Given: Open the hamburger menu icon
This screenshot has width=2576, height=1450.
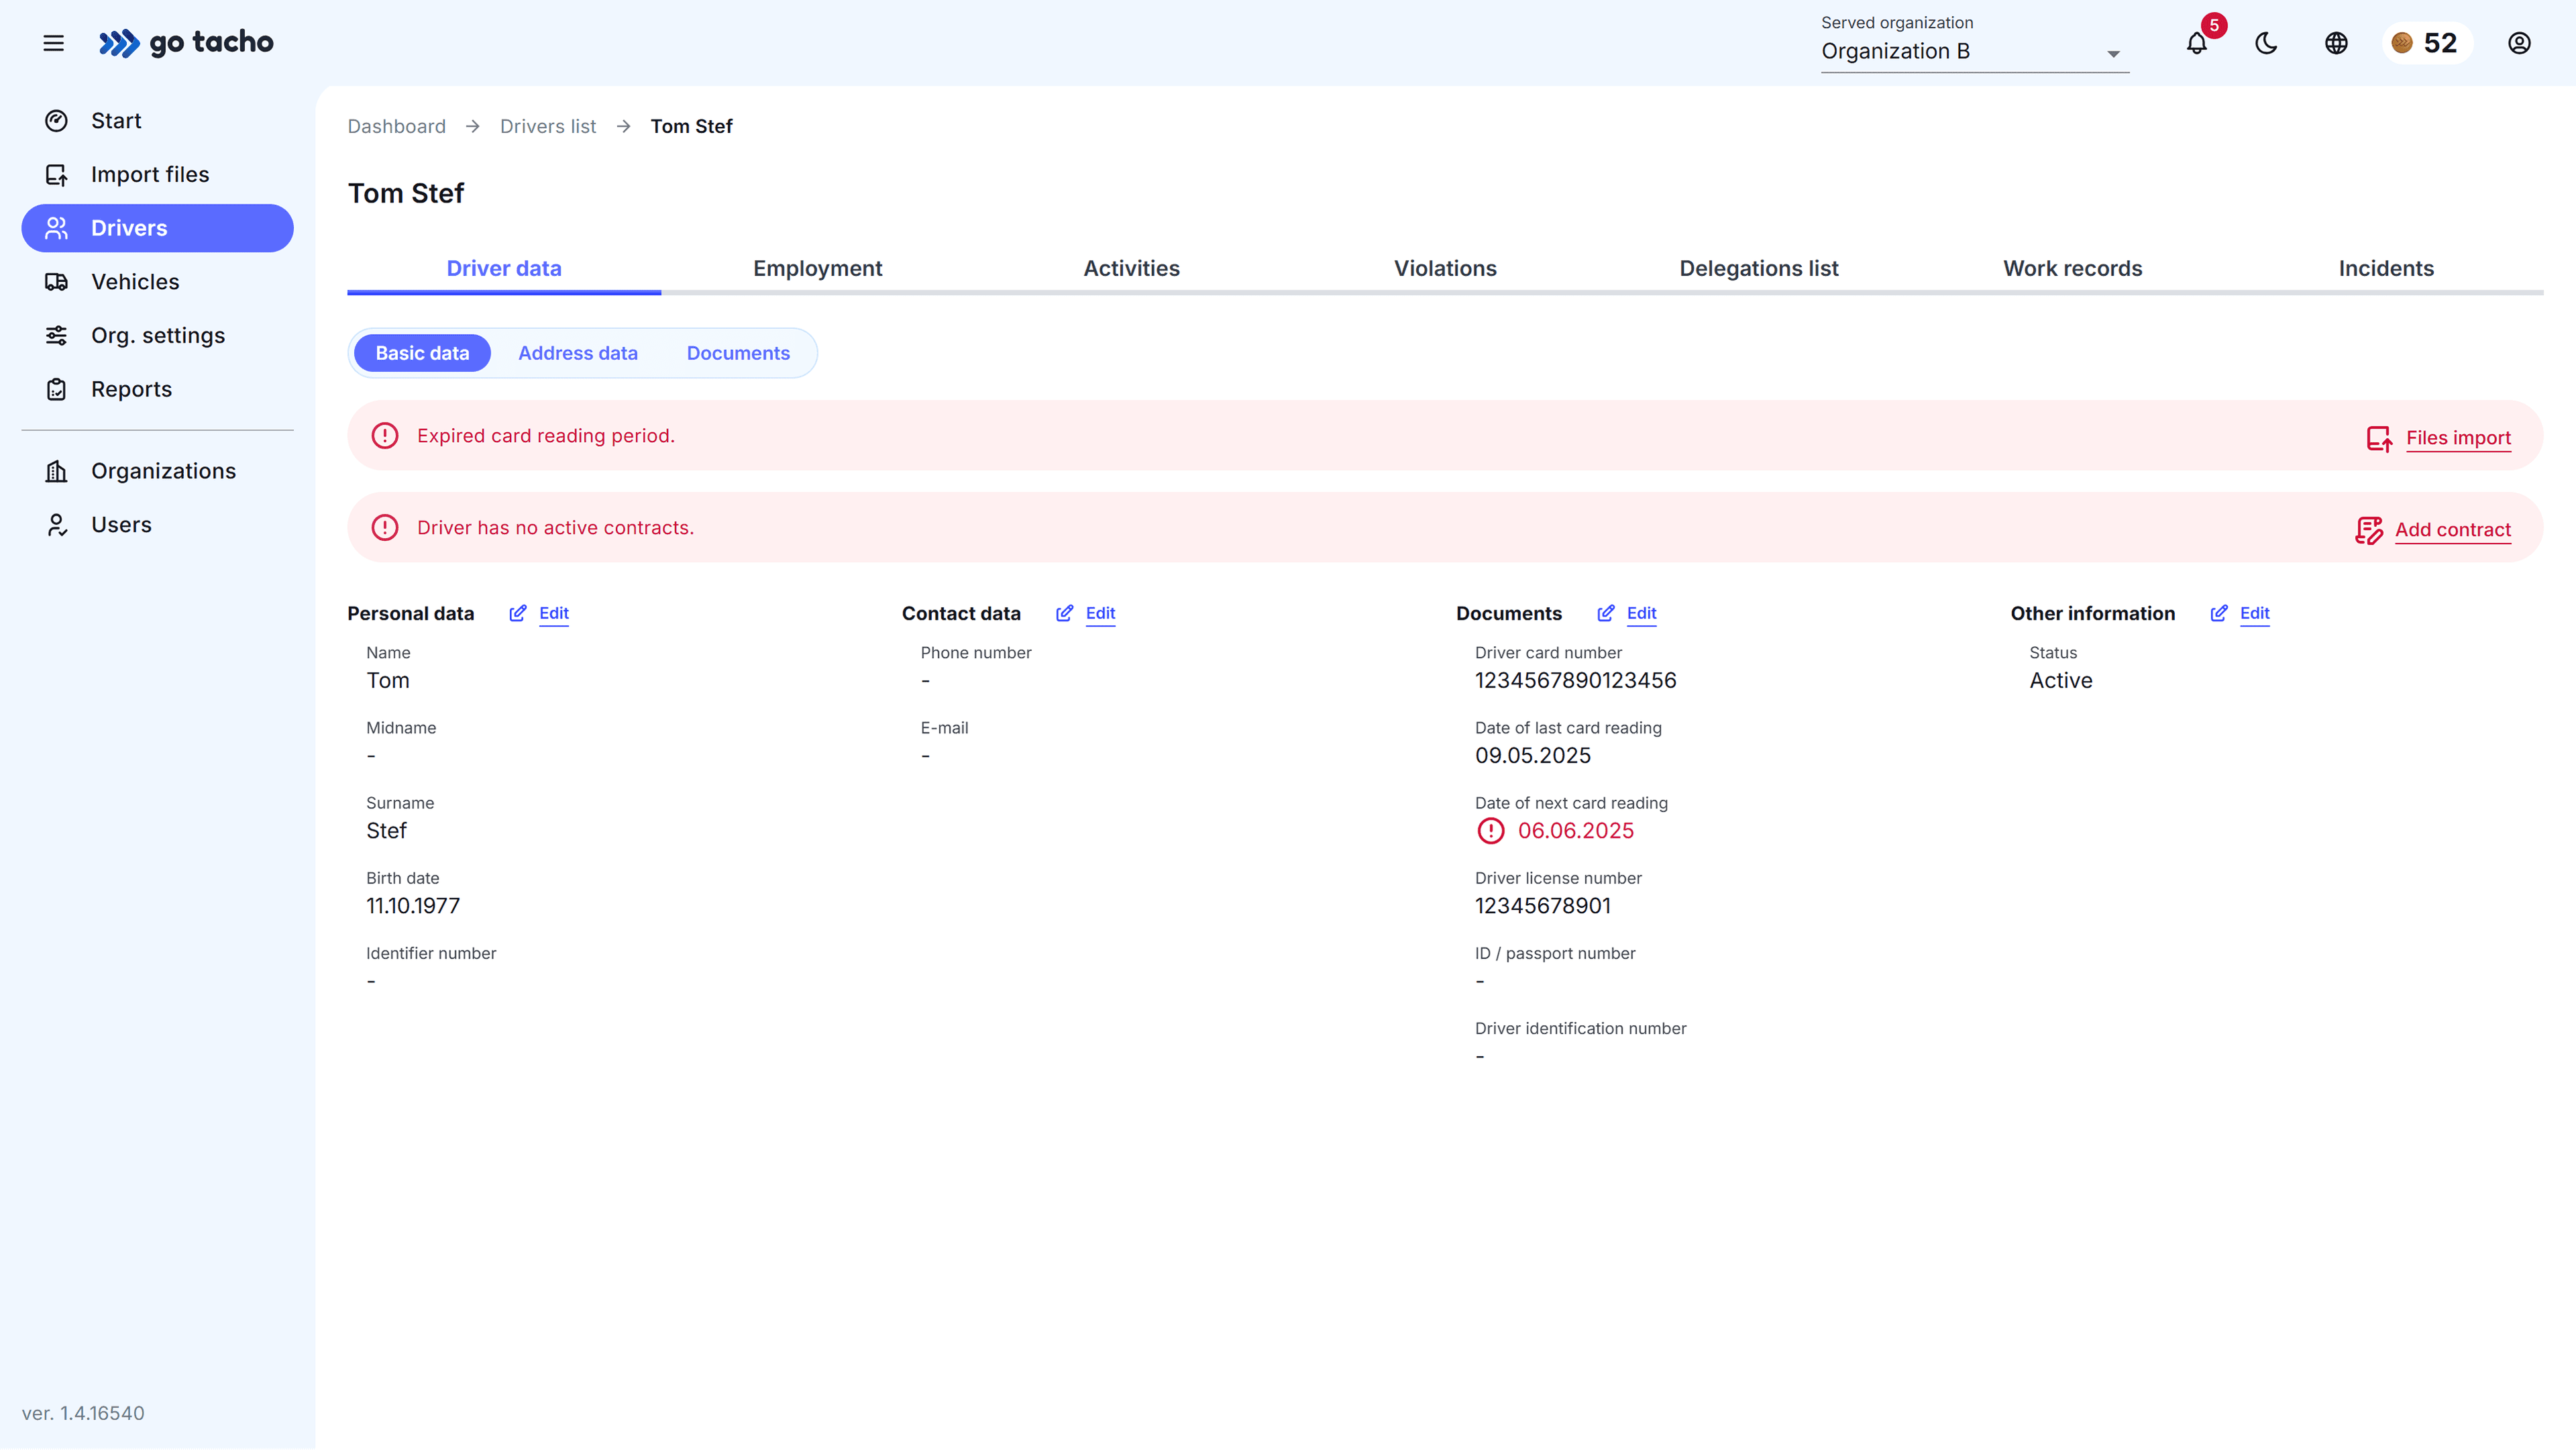Looking at the screenshot, I should click(53, 43).
